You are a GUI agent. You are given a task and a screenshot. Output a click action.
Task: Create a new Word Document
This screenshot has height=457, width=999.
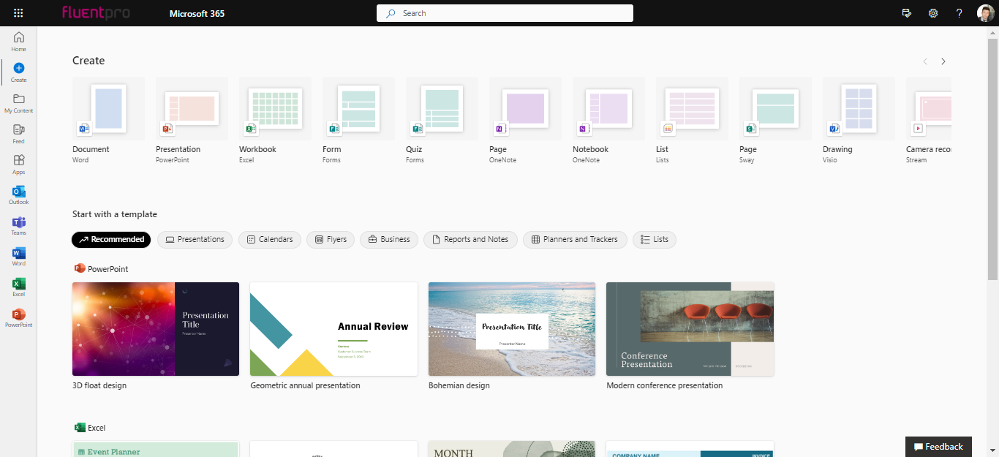tap(108, 121)
